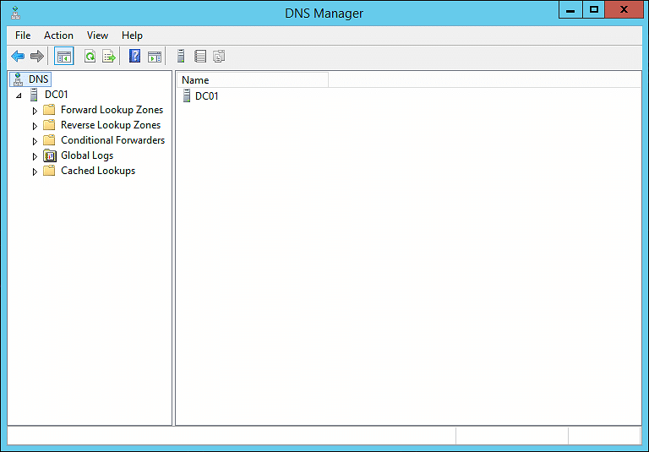The width and height of the screenshot is (649, 452).
Task: Select Cached Lookups in the tree
Action: coord(98,171)
